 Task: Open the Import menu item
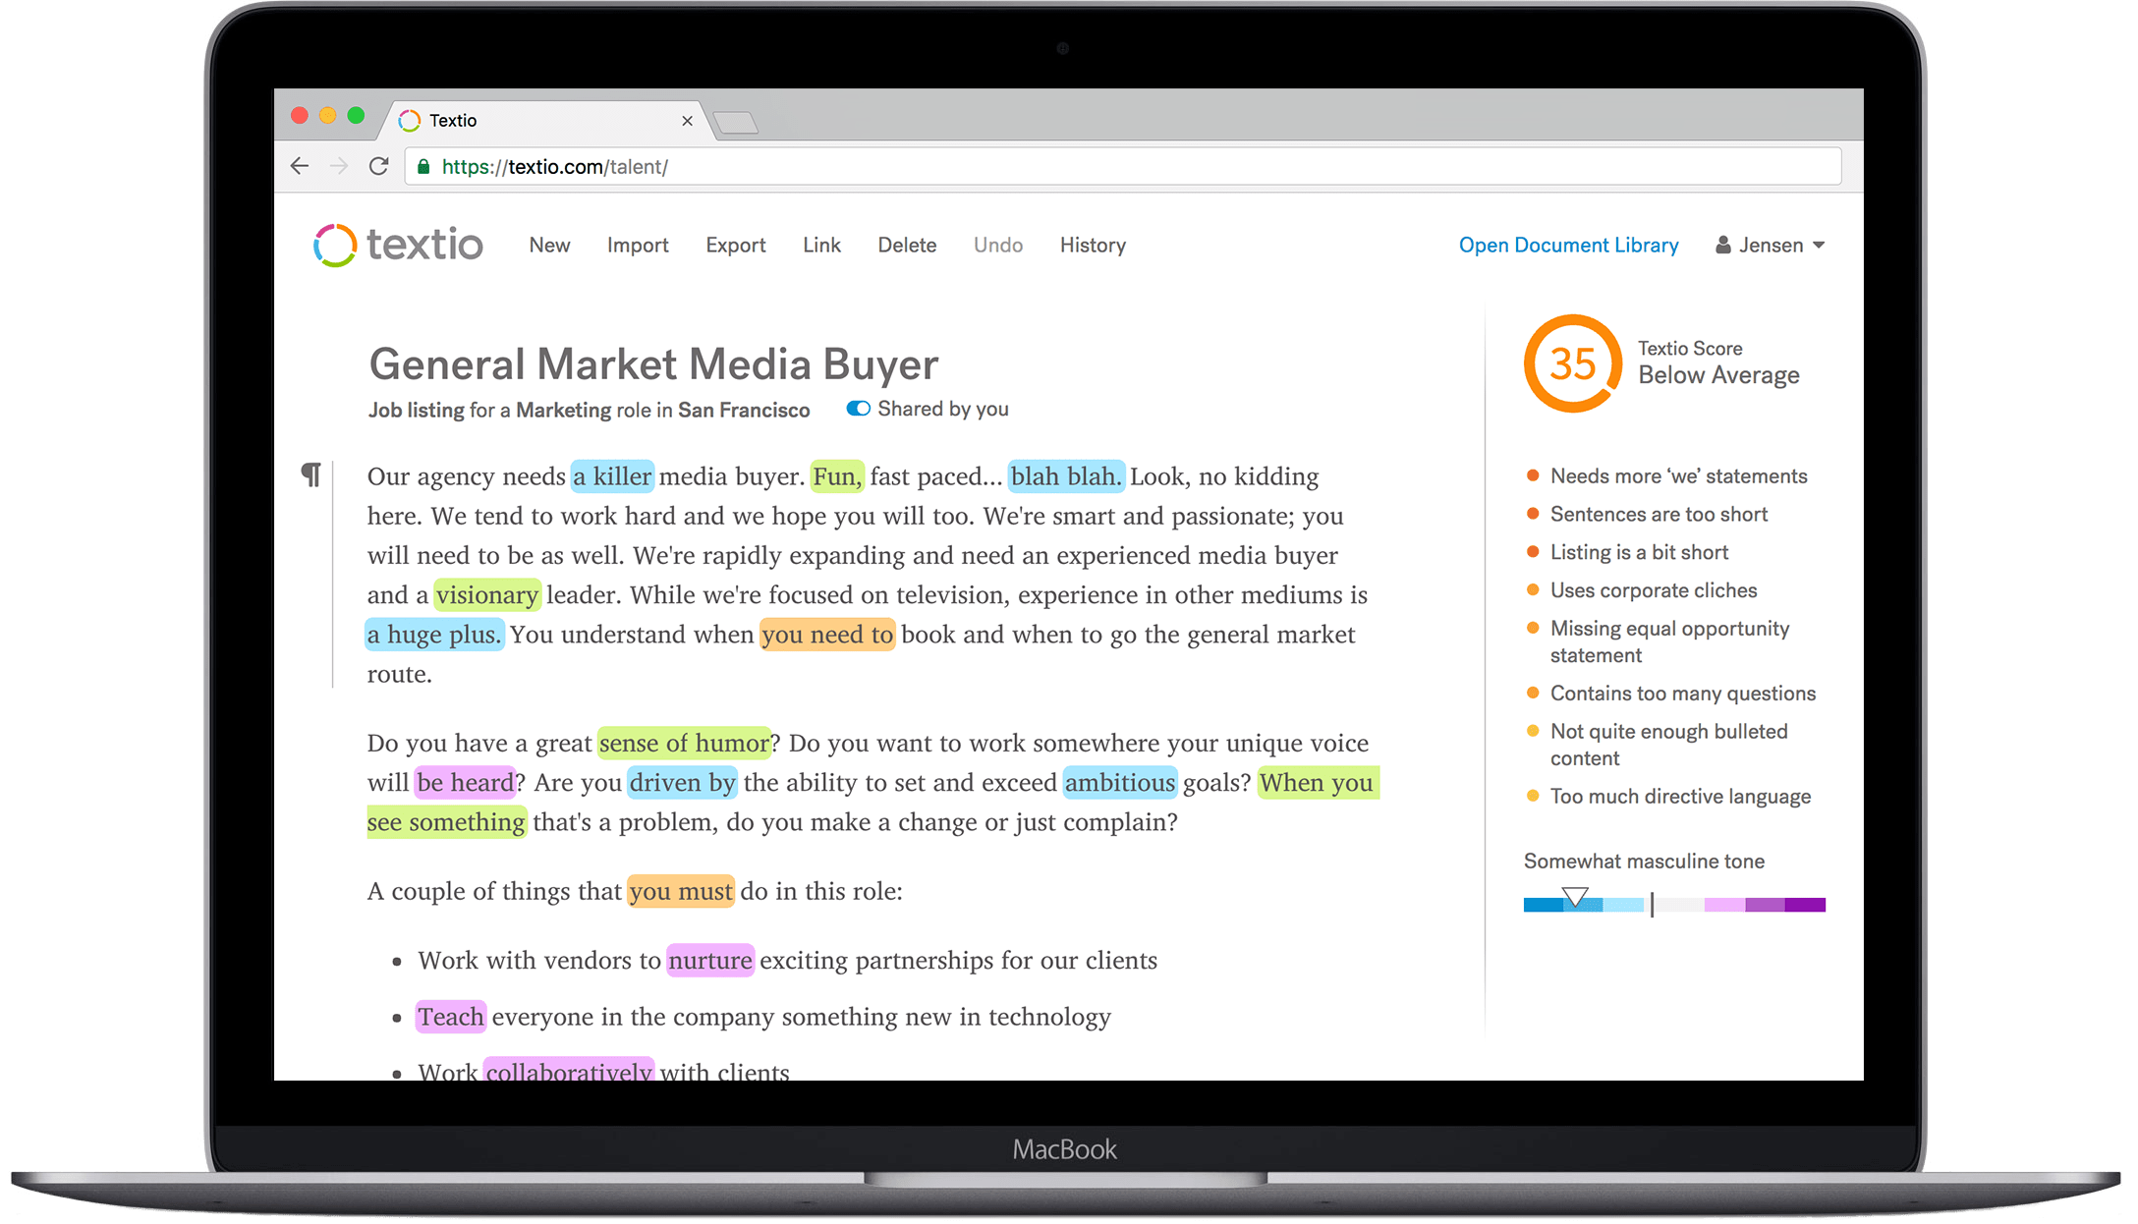coord(638,246)
